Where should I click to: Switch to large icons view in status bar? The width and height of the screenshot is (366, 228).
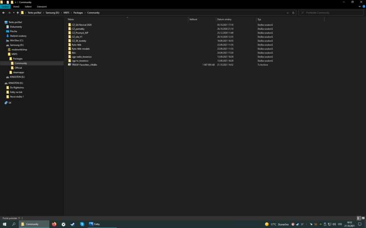(363, 219)
